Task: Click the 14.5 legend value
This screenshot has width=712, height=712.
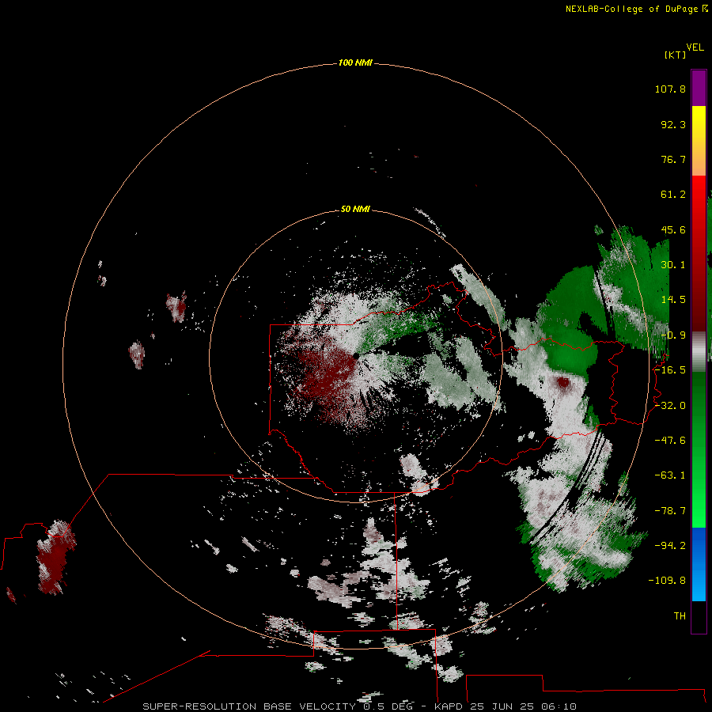Action: (673, 300)
